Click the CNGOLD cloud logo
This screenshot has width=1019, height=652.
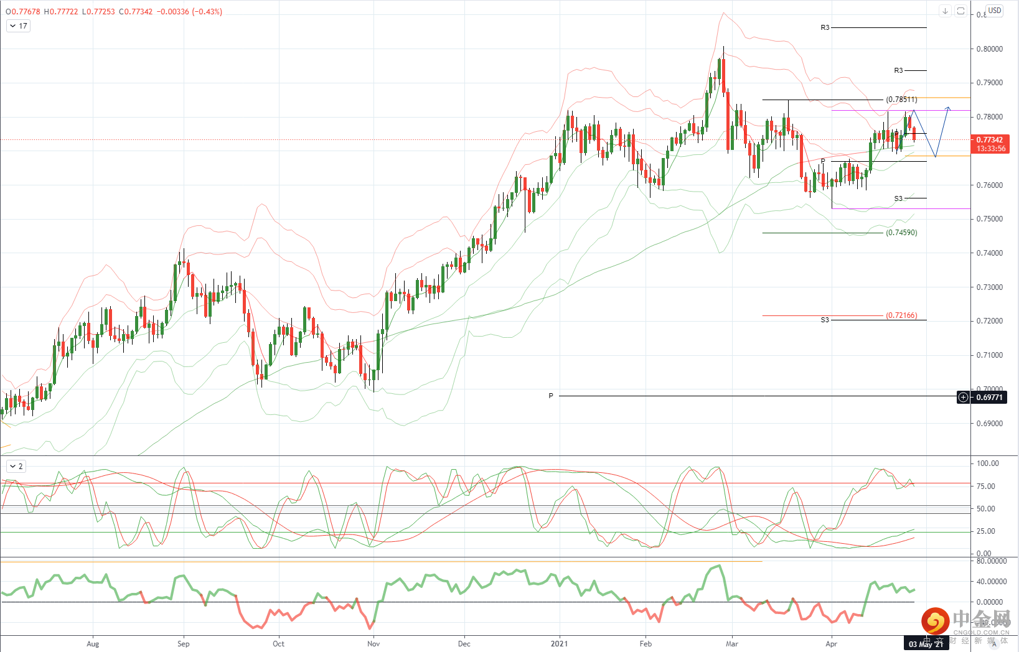point(936,620)
